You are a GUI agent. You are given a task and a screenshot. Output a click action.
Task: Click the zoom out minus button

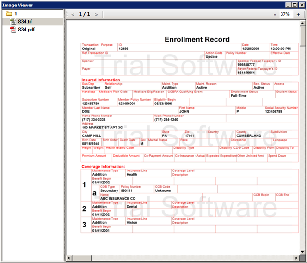pyautogui.click(x=275, y=14)
